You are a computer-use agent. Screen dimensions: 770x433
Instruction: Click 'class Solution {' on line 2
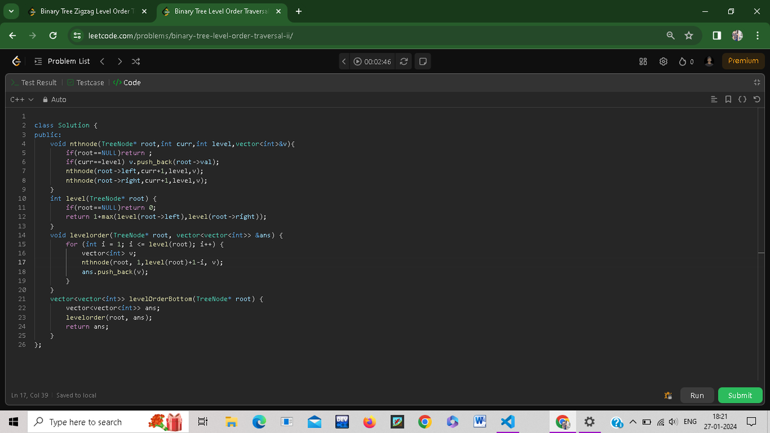click(65, 125)
